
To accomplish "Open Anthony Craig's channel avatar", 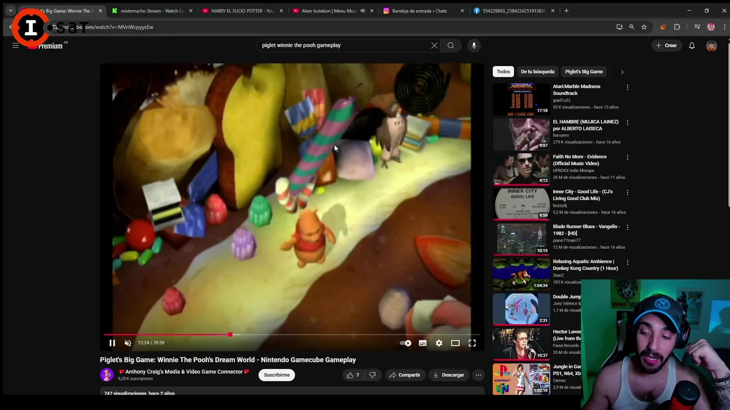I will [107, 375].
